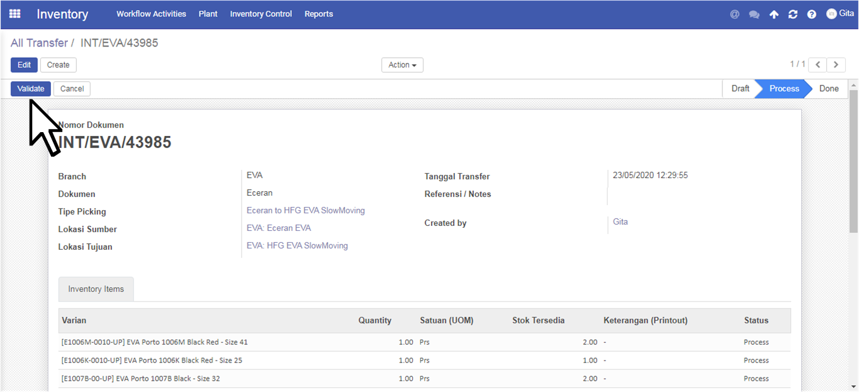Viewport: 859px width, 392px height.
Task: Go to next record arrow
Action: [x=836, y=65]
